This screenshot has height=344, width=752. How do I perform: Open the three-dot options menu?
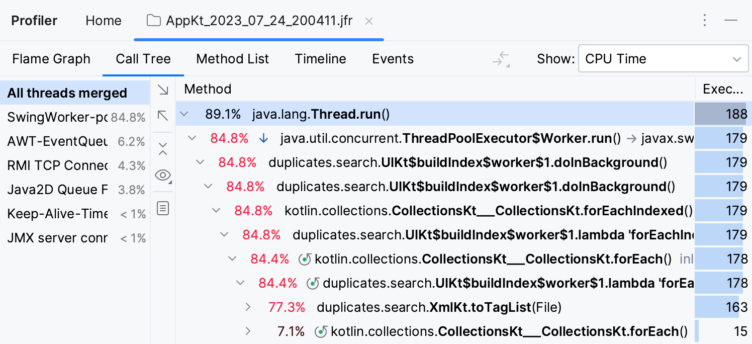[705, 20]
